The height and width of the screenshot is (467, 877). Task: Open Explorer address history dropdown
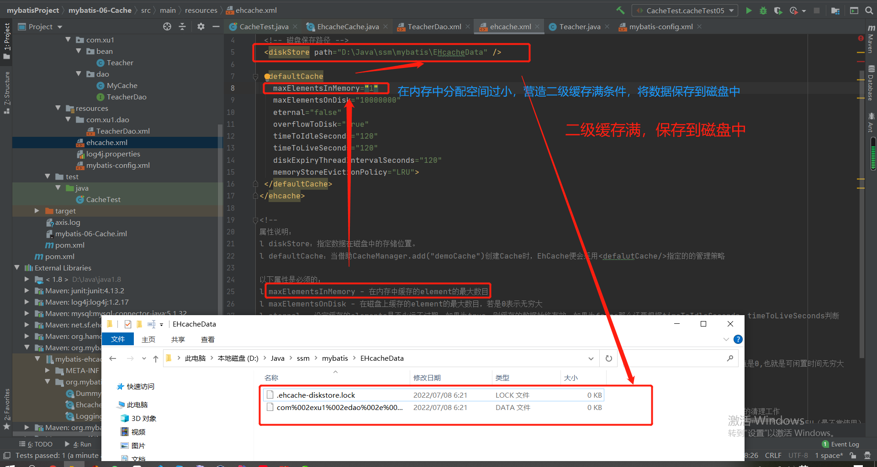click(x=591, y=358)
